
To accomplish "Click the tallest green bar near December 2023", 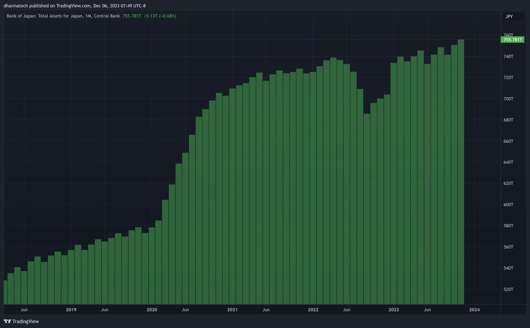I will [460, 177].
